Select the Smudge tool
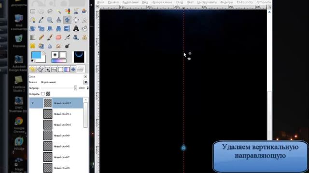This screenshot has height=173, width=309. click(59, 46)
